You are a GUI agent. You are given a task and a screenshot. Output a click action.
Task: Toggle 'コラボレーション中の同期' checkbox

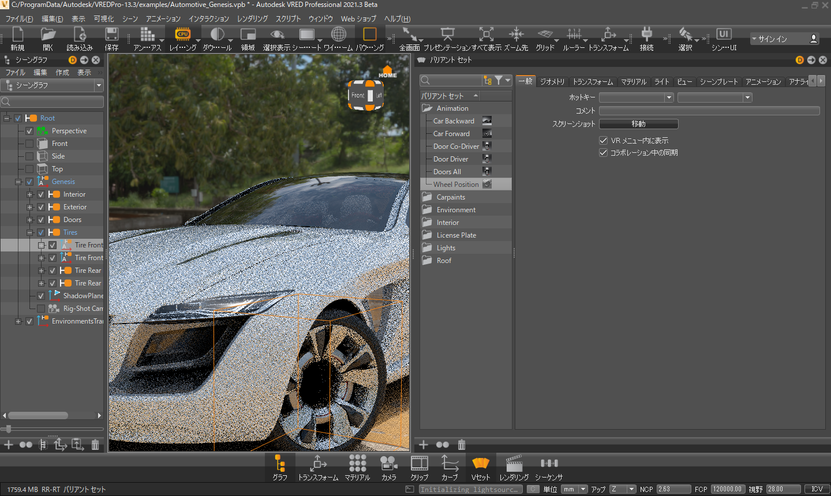click(x=604, y=153)
